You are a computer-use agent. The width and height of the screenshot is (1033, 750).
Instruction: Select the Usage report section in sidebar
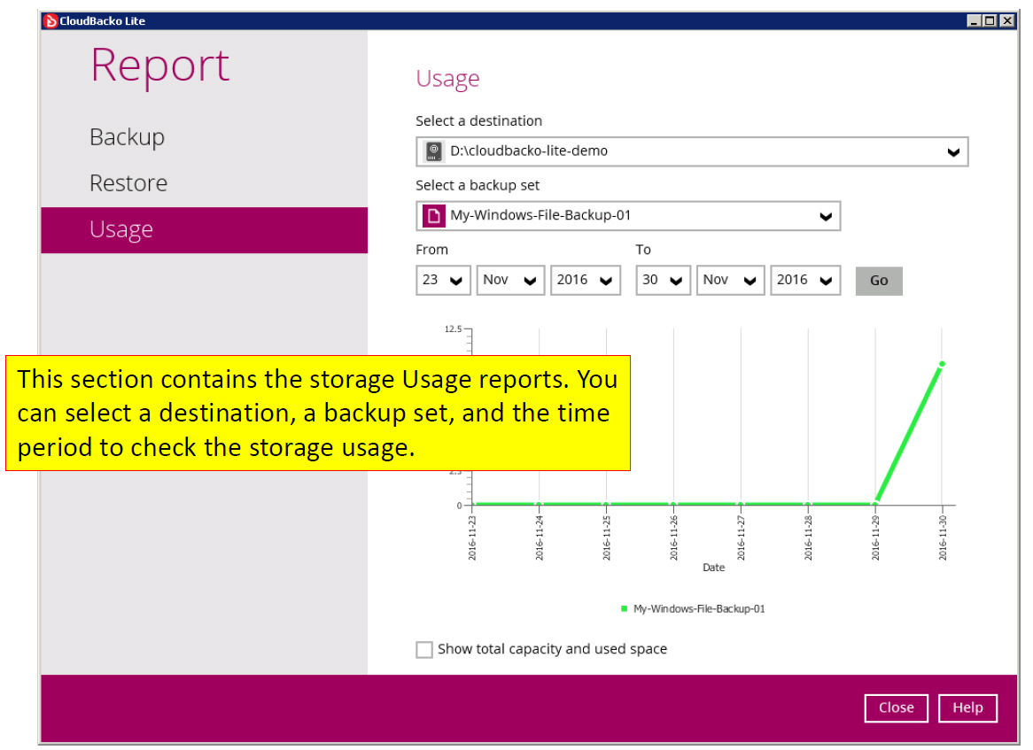click(x=205, y=230)
